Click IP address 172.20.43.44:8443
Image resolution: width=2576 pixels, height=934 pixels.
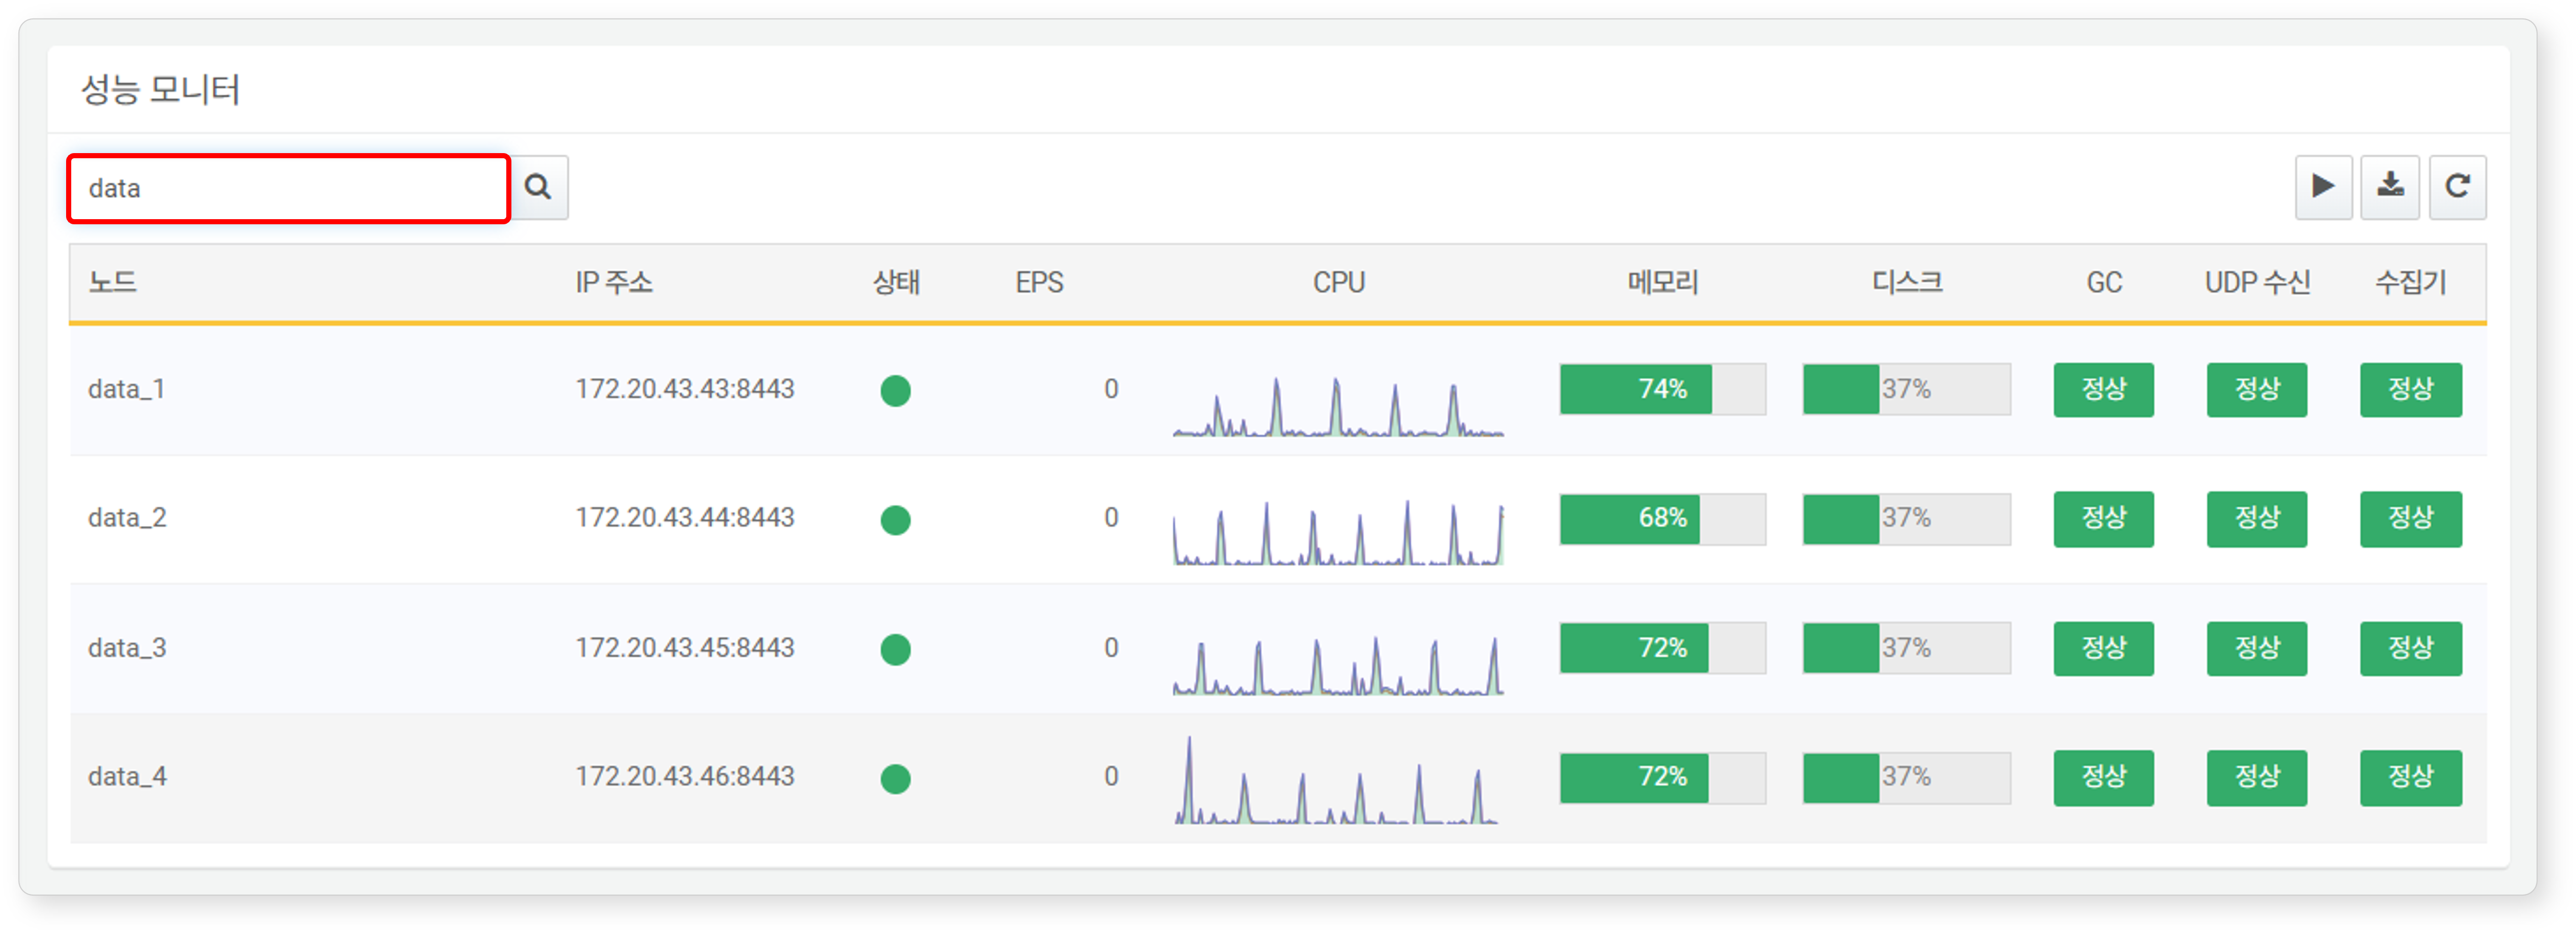tap(685, 518)
